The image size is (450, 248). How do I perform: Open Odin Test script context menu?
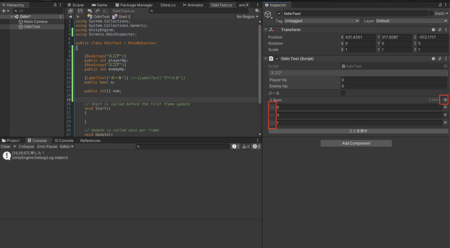click(x=446, y=58)
